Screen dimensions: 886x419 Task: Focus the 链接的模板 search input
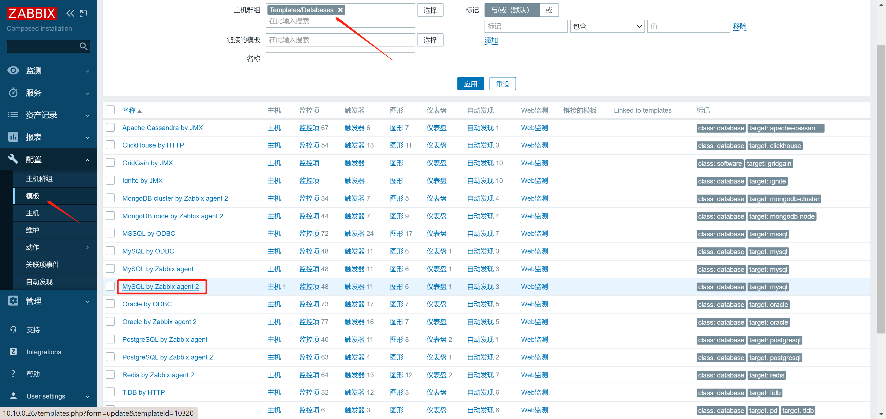[340, 40]
